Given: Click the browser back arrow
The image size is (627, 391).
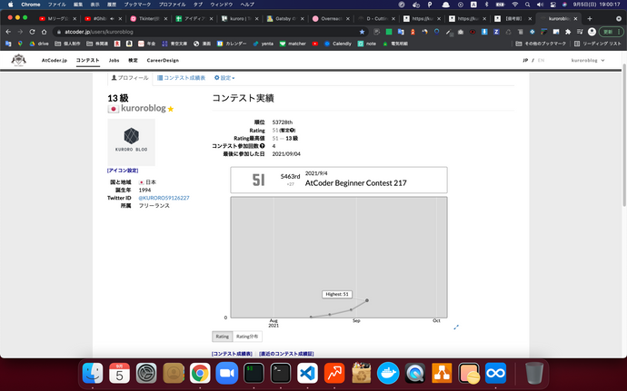Looking at the screenshot, I should click(x=8, y=32).
